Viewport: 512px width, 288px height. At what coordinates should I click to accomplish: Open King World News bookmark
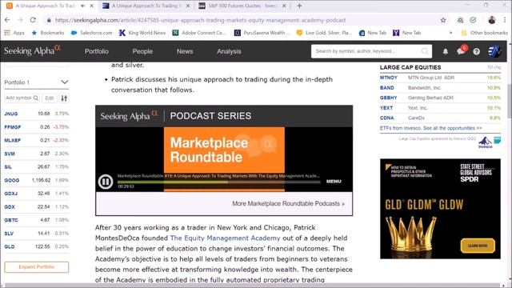(142, 33)
